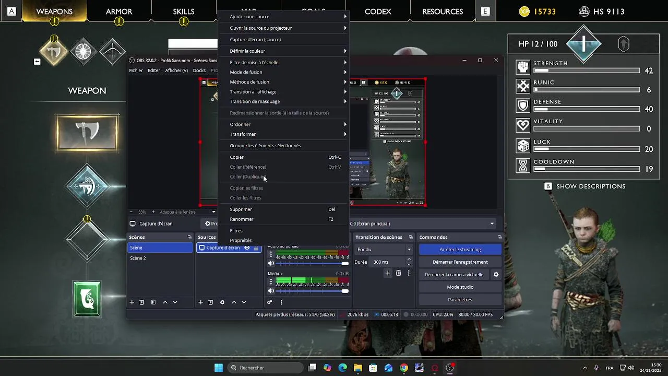Image resolution: width=668 pixels, height=376 pixels.
Task: Open File Explorer from taskbar
Action: tap(358, 368)
